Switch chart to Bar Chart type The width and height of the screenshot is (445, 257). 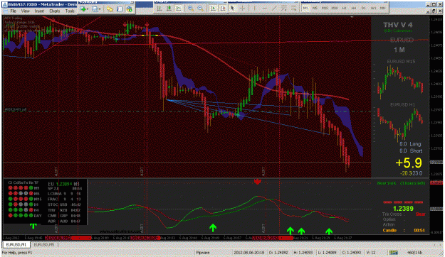[x=159, y=9]
